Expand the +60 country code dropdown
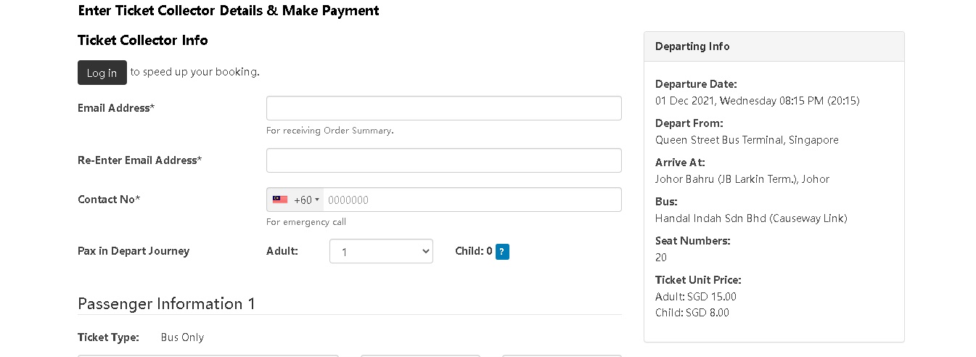 [x=307, y=200]
